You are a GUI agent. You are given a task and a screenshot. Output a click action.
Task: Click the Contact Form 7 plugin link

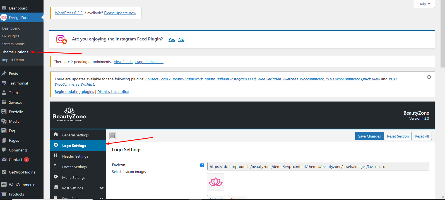click(158, 79)
